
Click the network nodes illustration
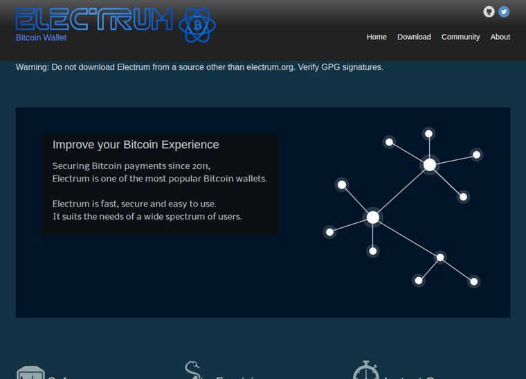[403, 207]
